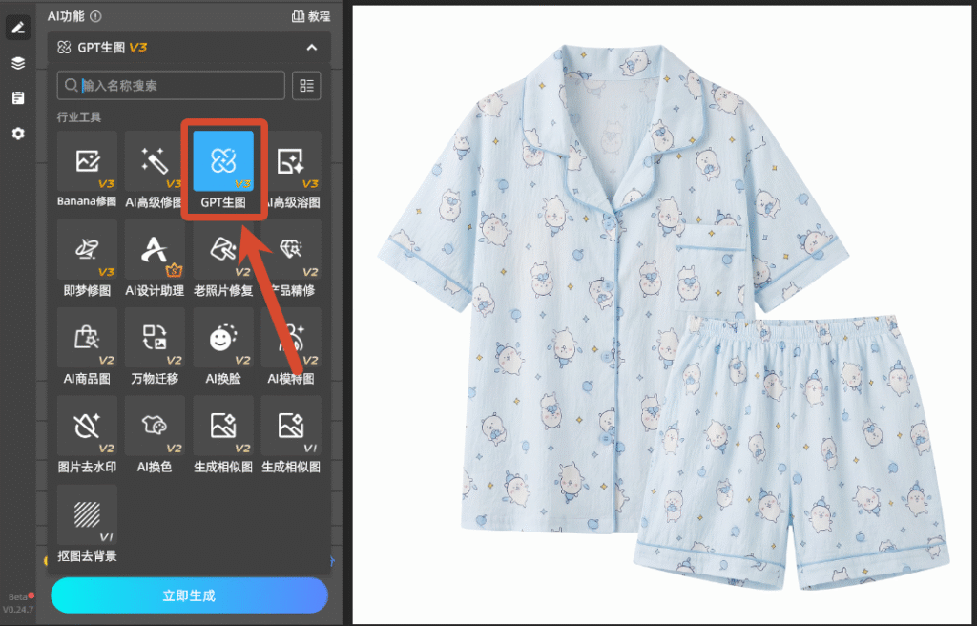The height and width of the screenshot is (626, 977).
Task: Select the 老照片修复 tool
Action: [x=223, y=258]
